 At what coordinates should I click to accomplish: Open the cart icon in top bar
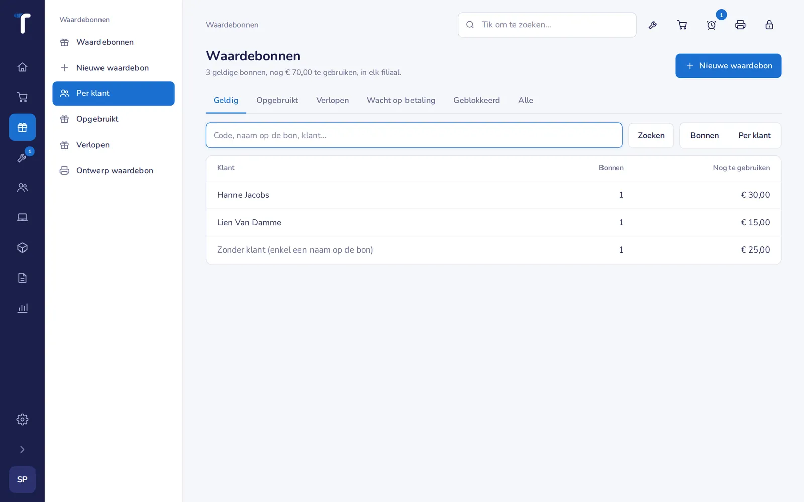(x=682, y=25)
